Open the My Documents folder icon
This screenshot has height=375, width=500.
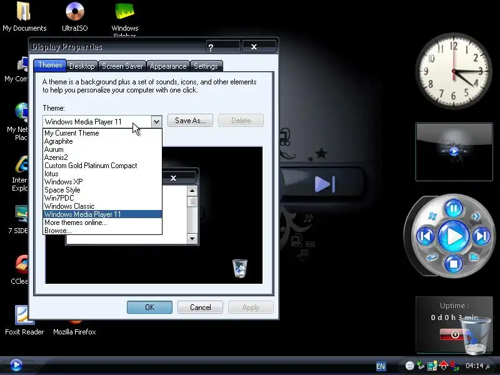tap(24, 11)
